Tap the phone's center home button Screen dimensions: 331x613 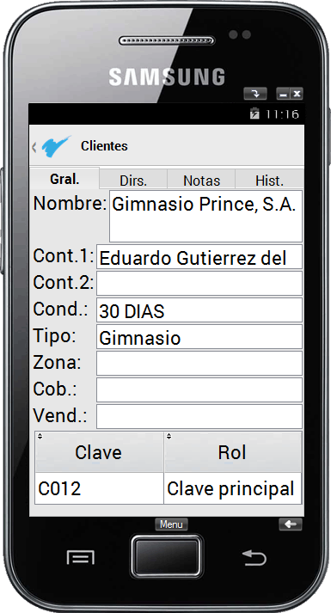(167, 557)
